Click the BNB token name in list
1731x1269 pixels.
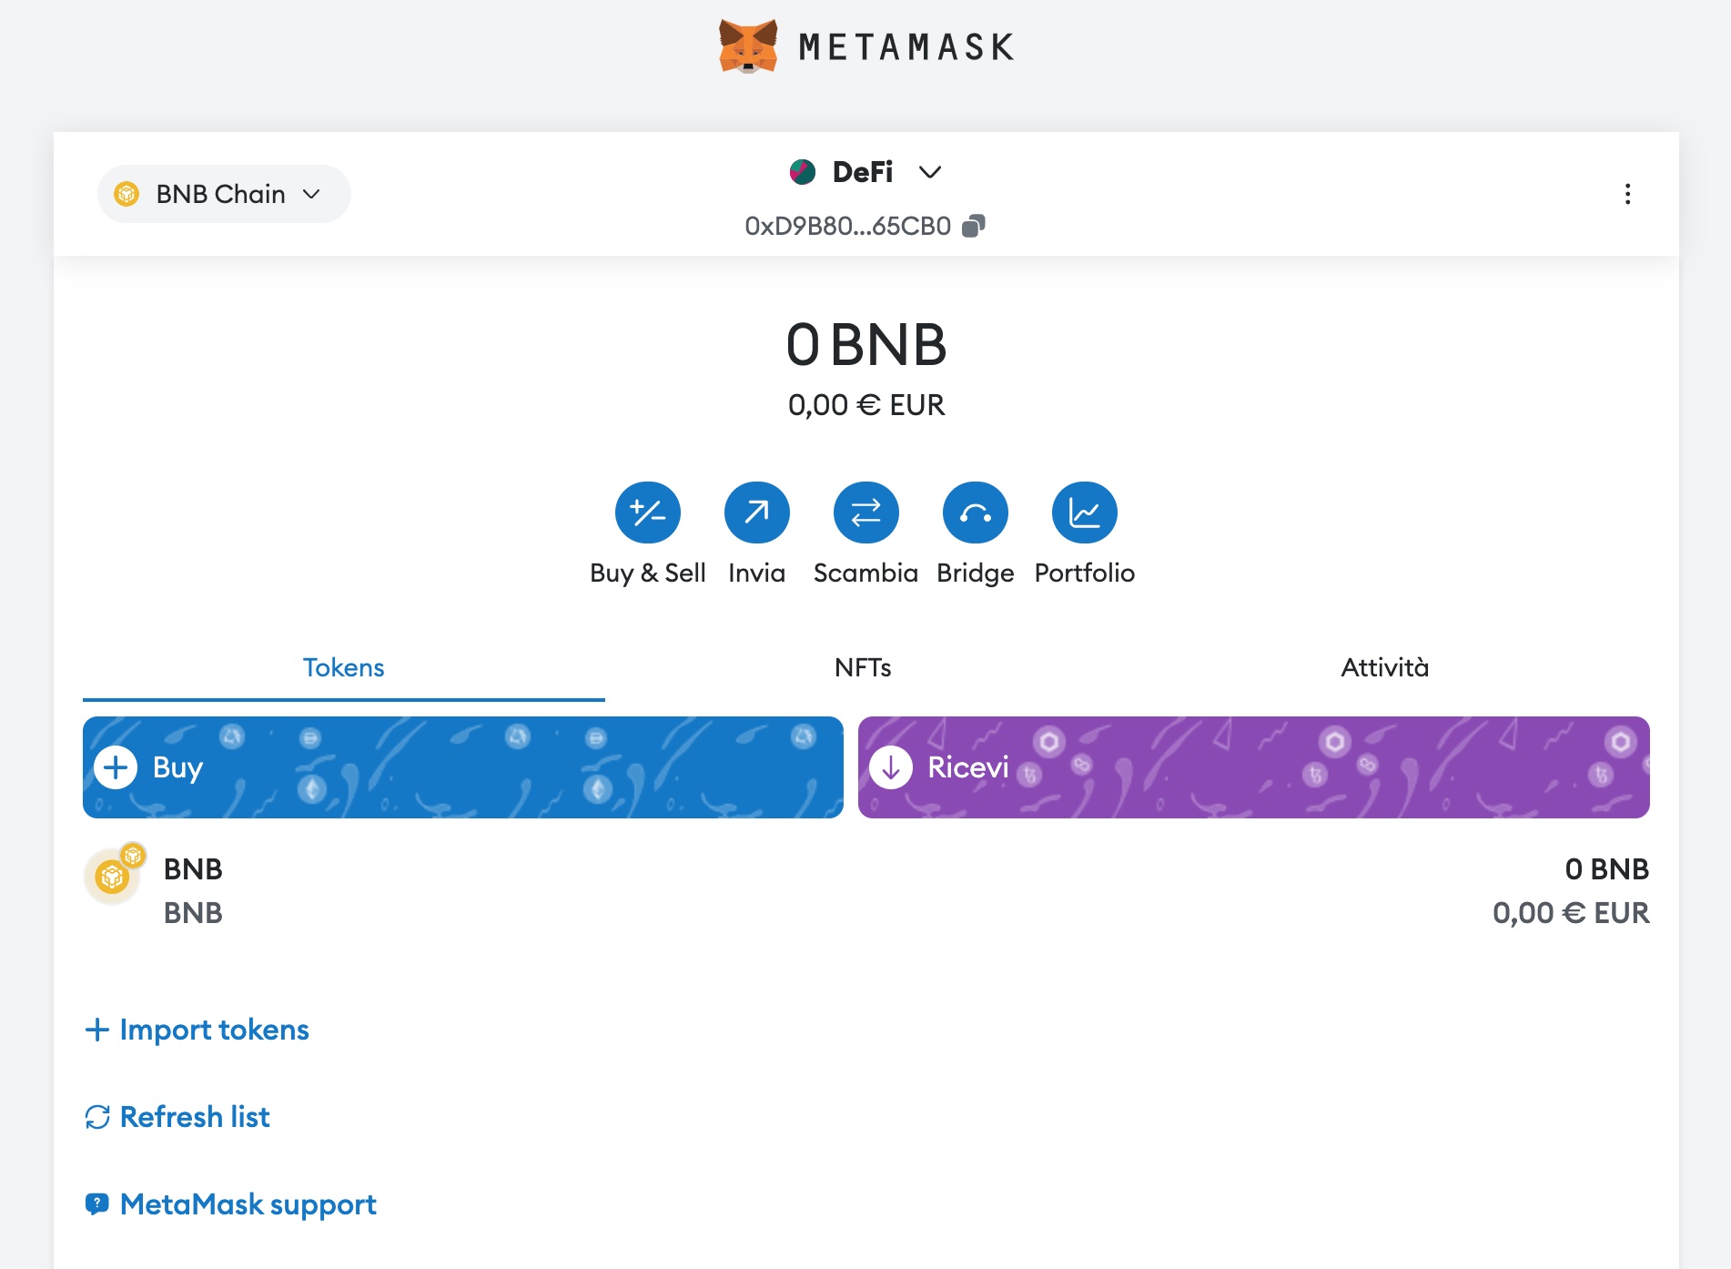[193, 869]
